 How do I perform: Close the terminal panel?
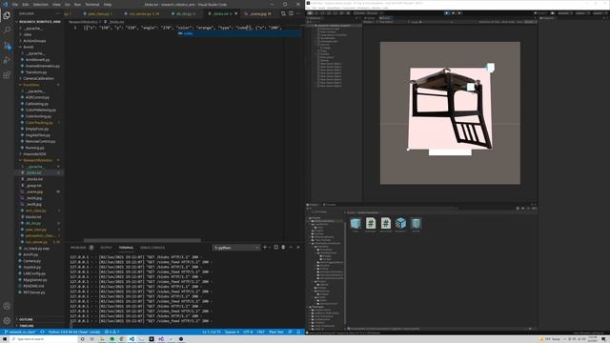point(298,248)
